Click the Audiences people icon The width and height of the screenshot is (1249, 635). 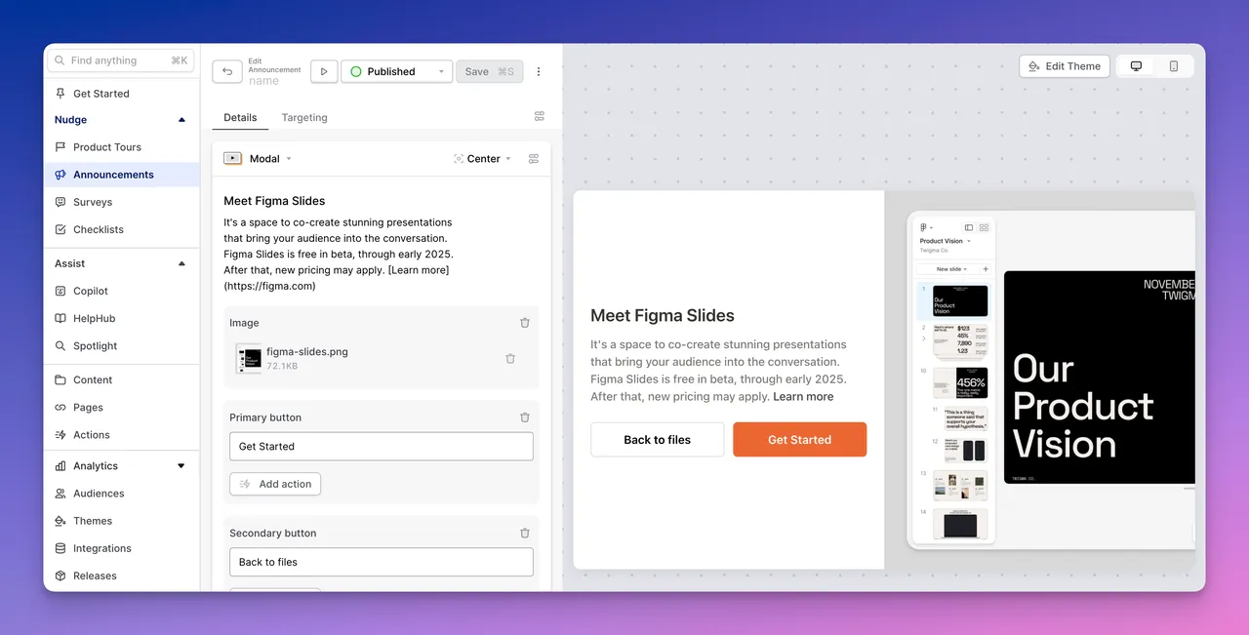(60, 494)
